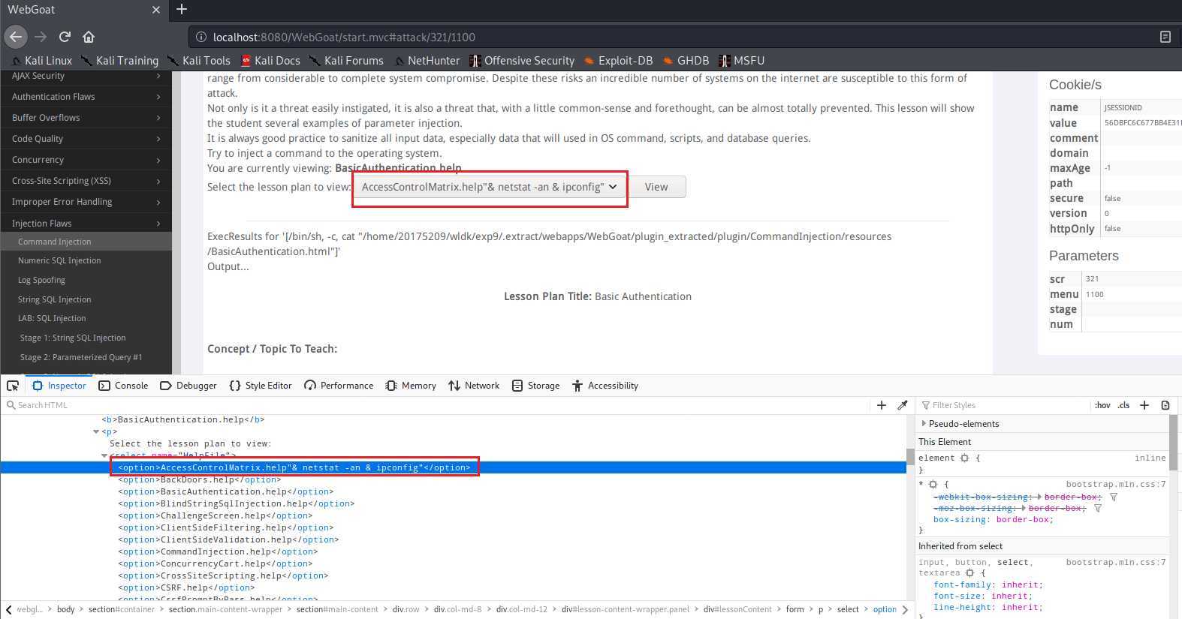This screenshot has height=619, width=1182.
Task: Go forward to the next page
Action: point(41,36)
